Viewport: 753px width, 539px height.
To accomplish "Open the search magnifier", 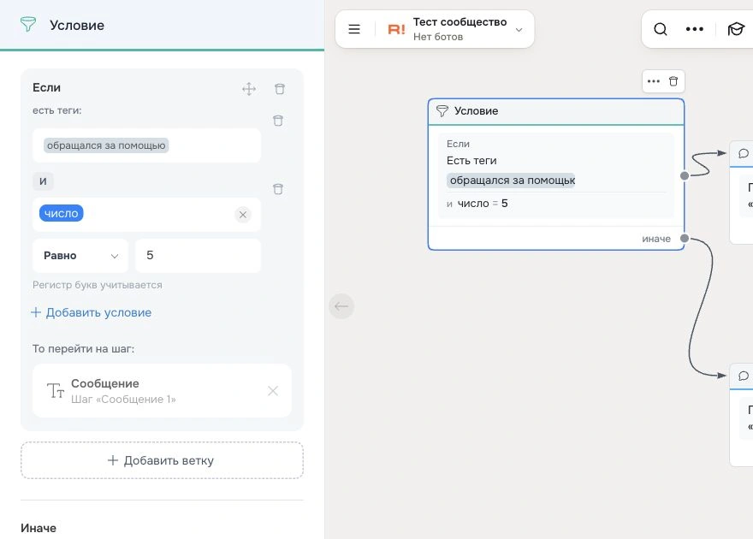I will coord(661,29).
